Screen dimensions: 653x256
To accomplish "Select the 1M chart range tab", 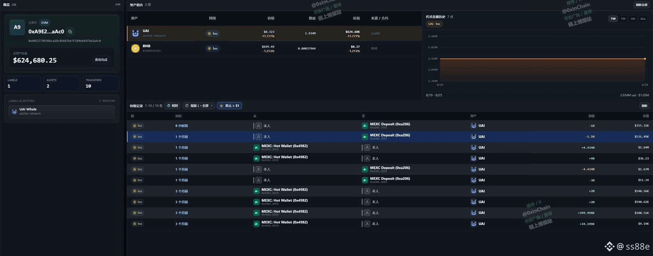I will (623, 19).
